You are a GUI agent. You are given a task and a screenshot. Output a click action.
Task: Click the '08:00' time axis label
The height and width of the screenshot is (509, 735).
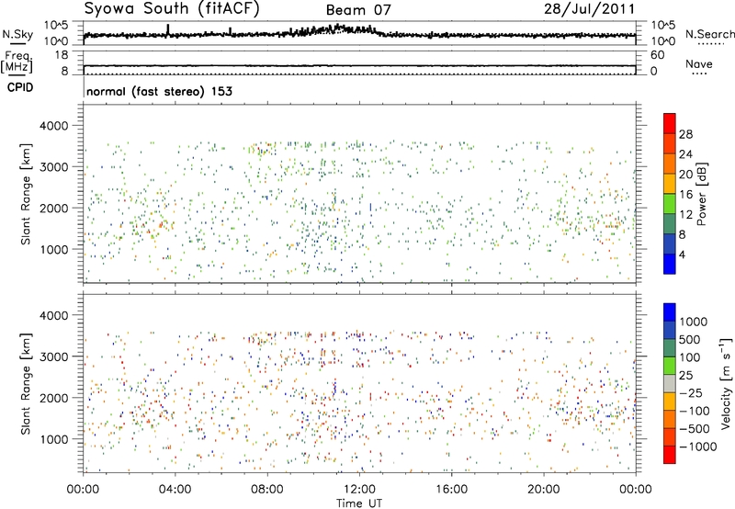(266, 490)
